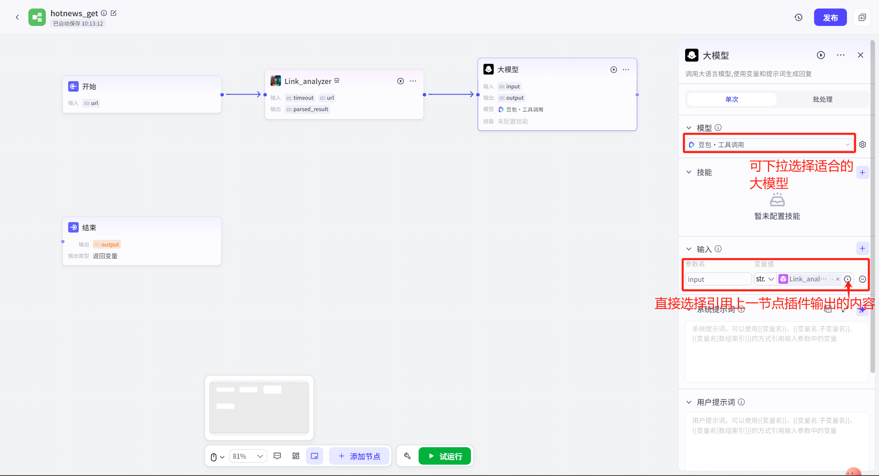Click the duplicate icon beside 发布

pyautogui.click(x=862, y=17)
